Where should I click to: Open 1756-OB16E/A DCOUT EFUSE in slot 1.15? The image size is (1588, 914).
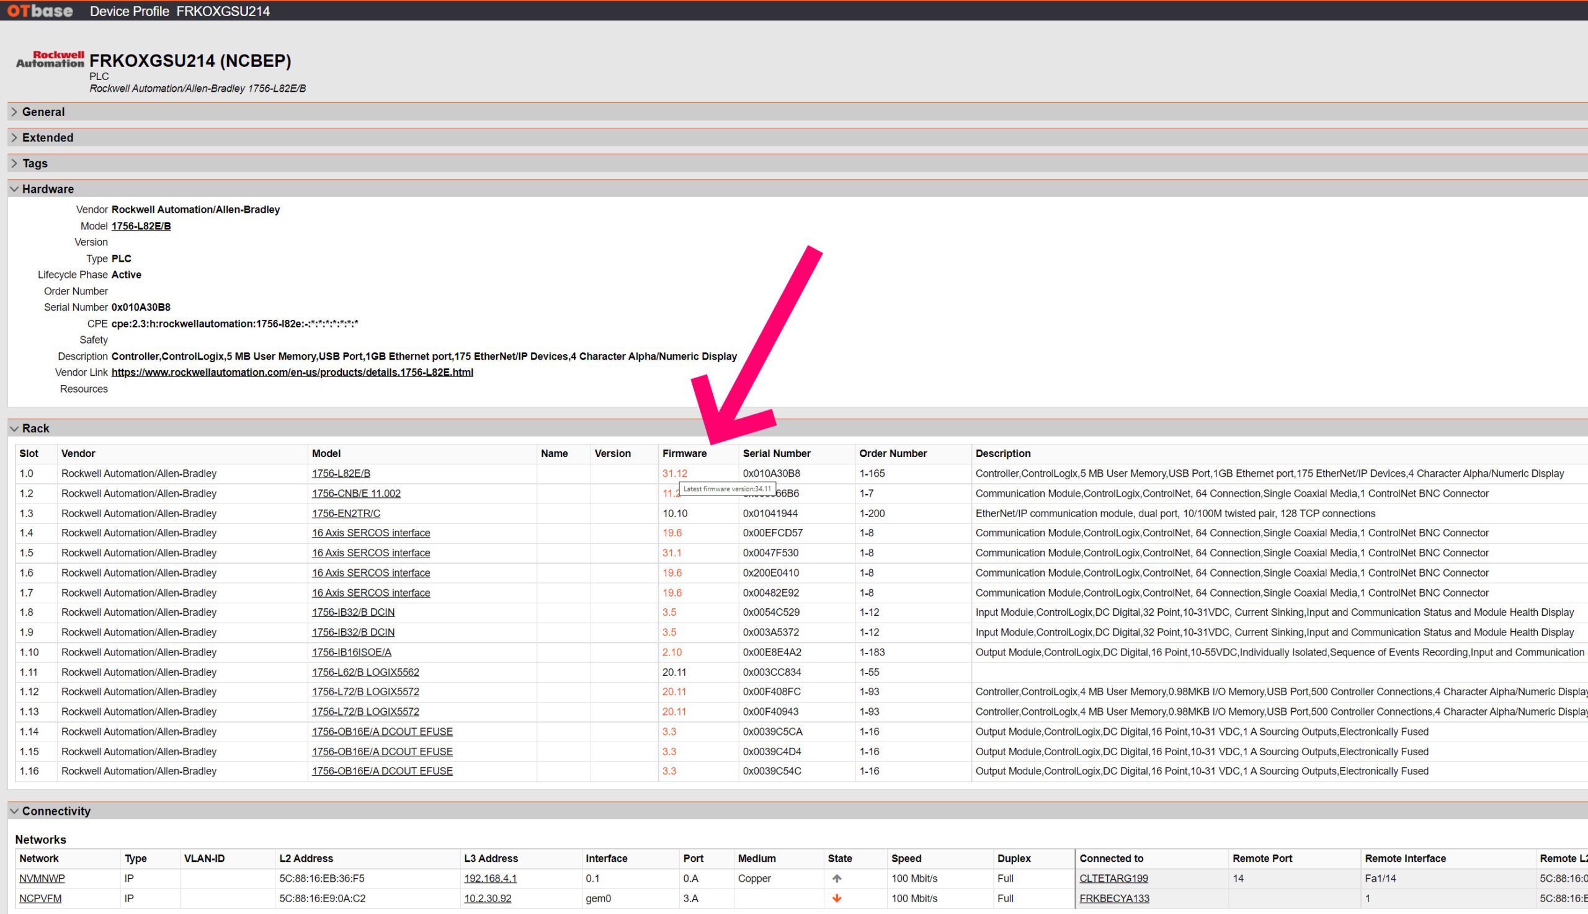click(x=382, y=752)
